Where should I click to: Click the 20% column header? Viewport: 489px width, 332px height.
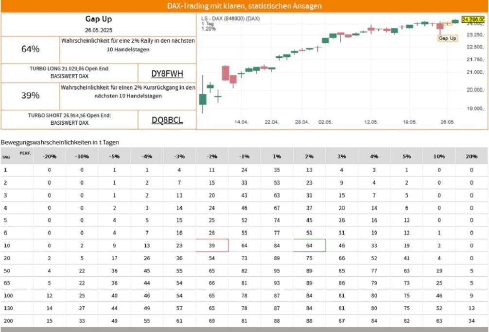[x=472, y=156]
